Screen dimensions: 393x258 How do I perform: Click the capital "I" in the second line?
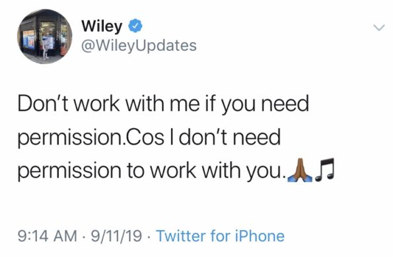point(172,137)
